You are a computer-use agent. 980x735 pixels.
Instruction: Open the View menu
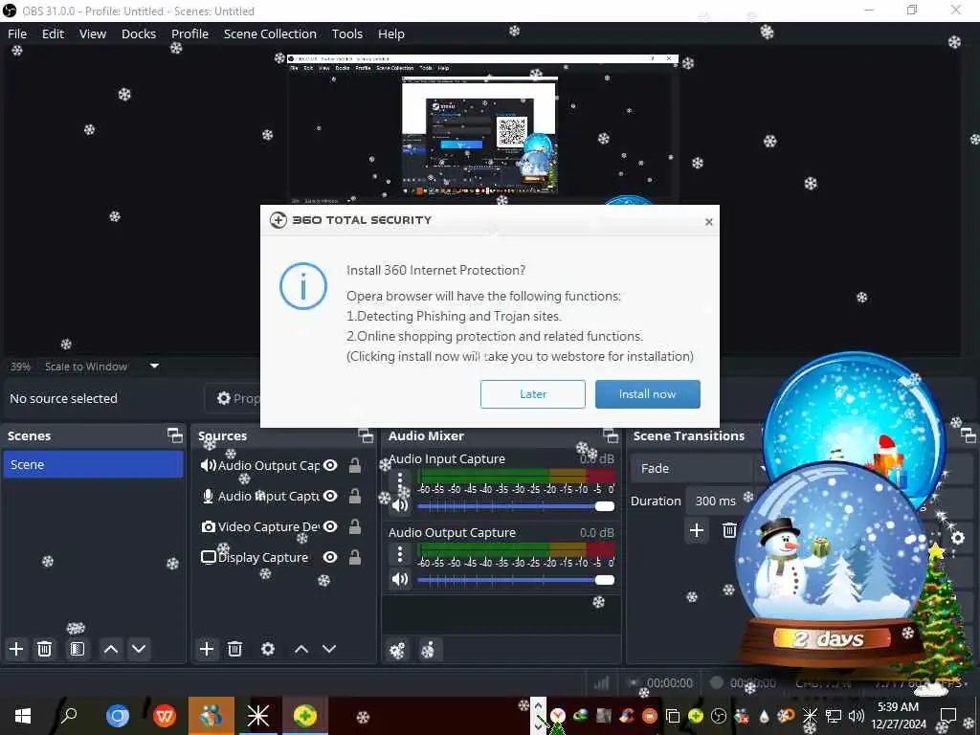[x=93, y=33]
